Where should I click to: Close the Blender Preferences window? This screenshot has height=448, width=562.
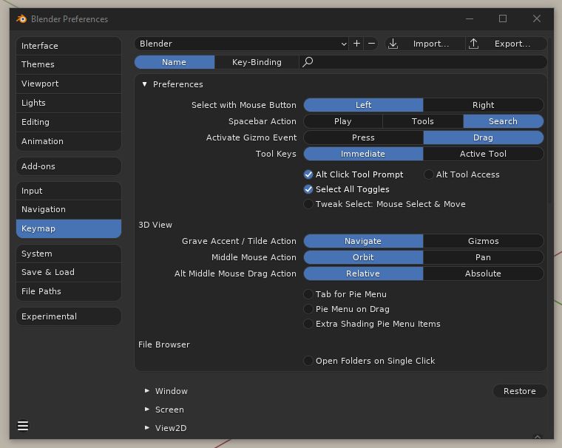[537, 18]
